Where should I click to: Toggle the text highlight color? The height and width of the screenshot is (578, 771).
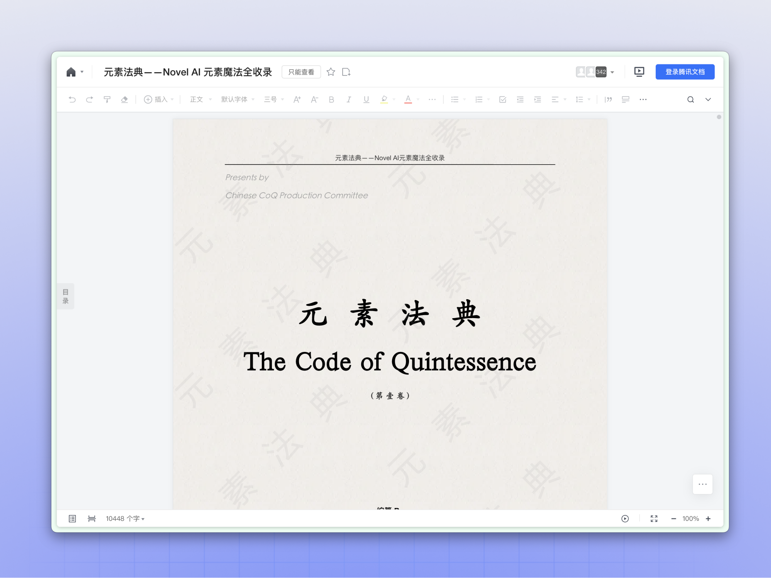pyautogui.click(x=384, y=99)
